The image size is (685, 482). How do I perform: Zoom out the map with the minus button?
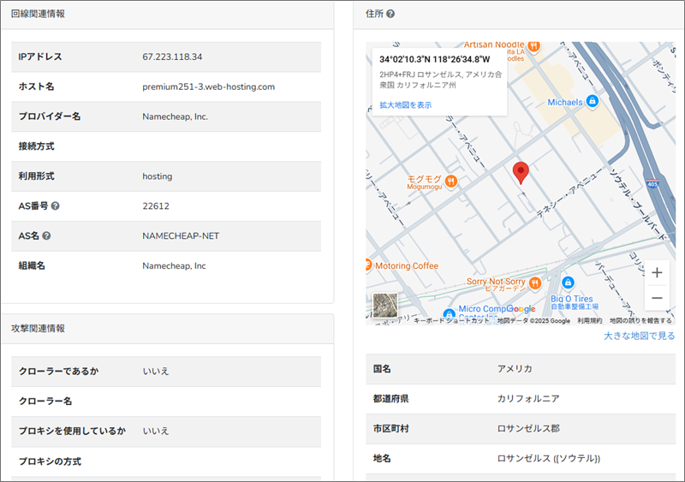[x=657, y=298]
